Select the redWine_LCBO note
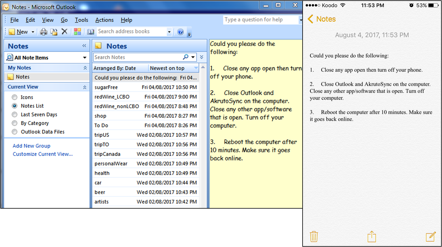 146,97
